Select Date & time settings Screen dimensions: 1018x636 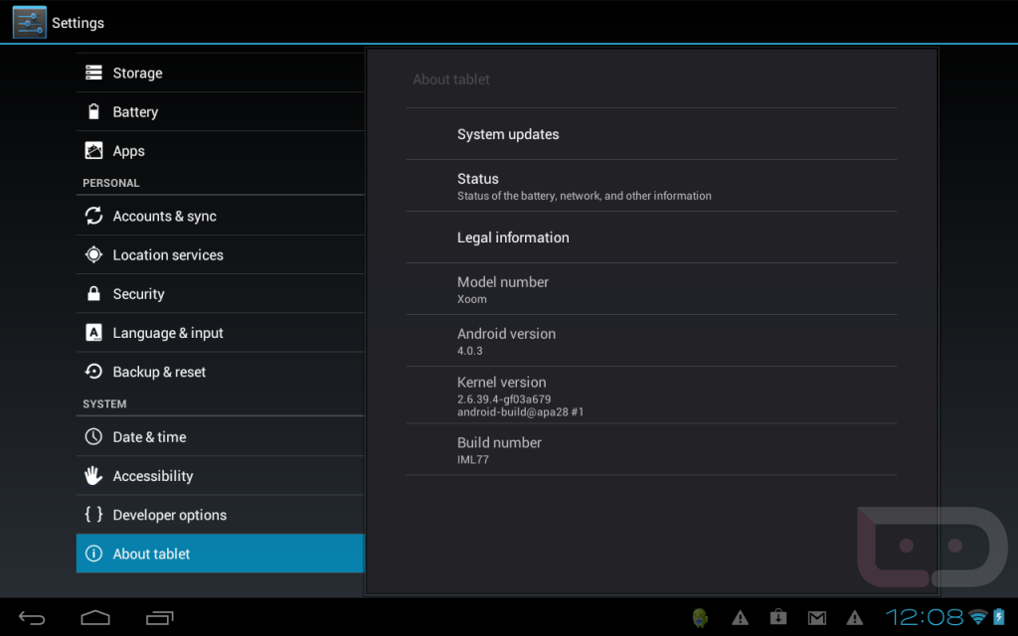pyautogui.click(x=149, y=437)
